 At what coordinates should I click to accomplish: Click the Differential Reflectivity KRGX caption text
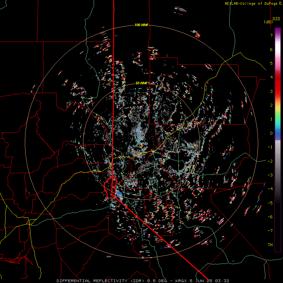click(x=143, y=281)
